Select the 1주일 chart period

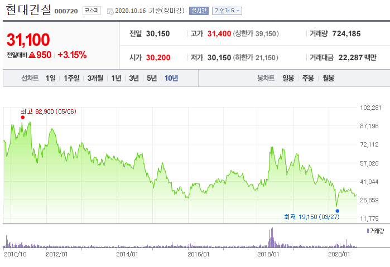[x=71, y=78]
